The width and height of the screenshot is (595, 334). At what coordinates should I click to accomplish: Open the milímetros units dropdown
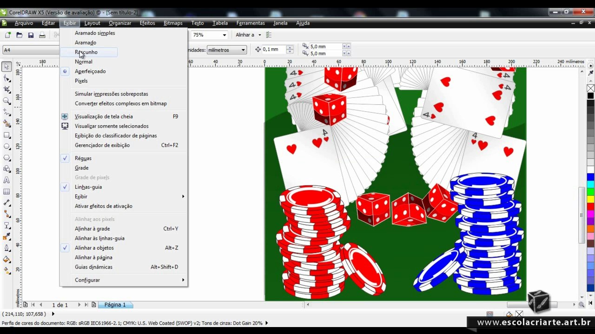pyautogui.click(x=243, y=50)
